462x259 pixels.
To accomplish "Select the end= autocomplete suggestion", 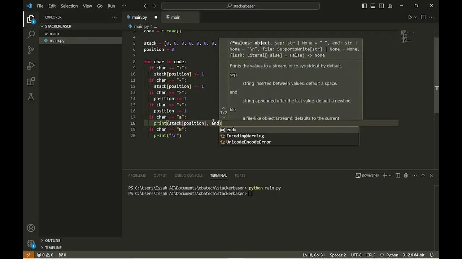I will pos(231,129).
